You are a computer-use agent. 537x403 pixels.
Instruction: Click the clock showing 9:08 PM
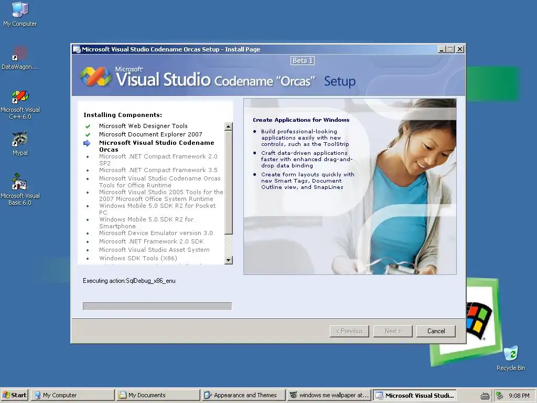519,396
